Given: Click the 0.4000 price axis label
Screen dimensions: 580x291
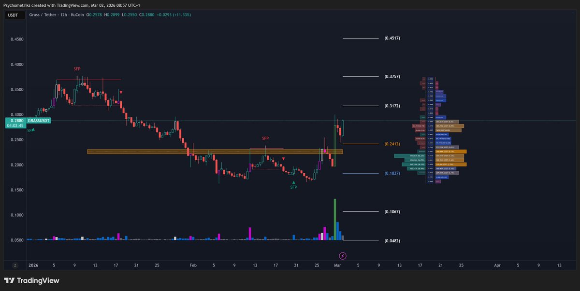Looking at the screenshot, I should click(16, 64).
